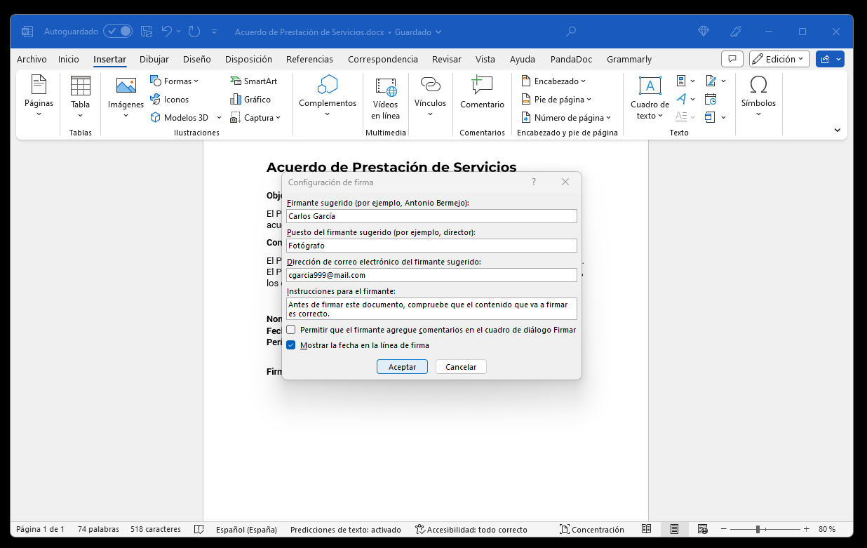The width and height of the screenshot is (867, 548).
Task: Open the Referencias tab
Action: (x=309, y=59)
